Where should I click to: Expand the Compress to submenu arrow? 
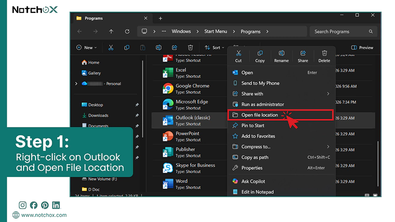328,147
